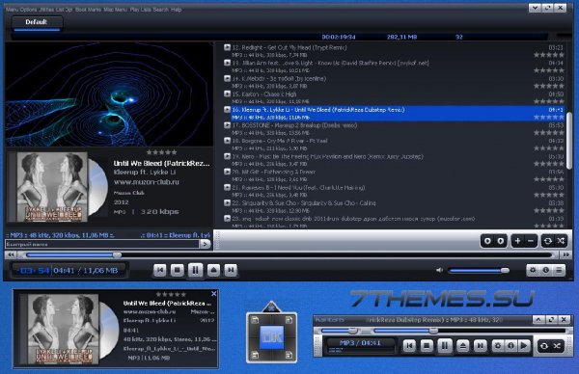Image resolution: width=579 pixels, height=374 pixels.
Task: Select the bottom-right dock corner icon
Action: tap(289, 355)
